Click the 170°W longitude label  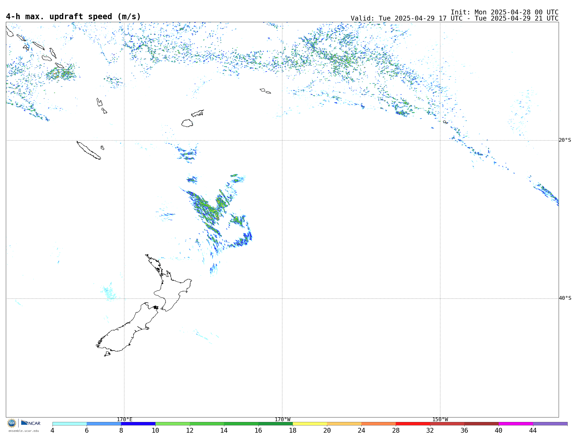(x=283, y=419)
